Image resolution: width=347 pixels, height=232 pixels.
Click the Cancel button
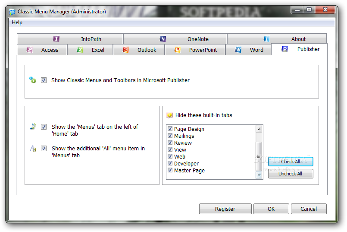pos(309,209)
